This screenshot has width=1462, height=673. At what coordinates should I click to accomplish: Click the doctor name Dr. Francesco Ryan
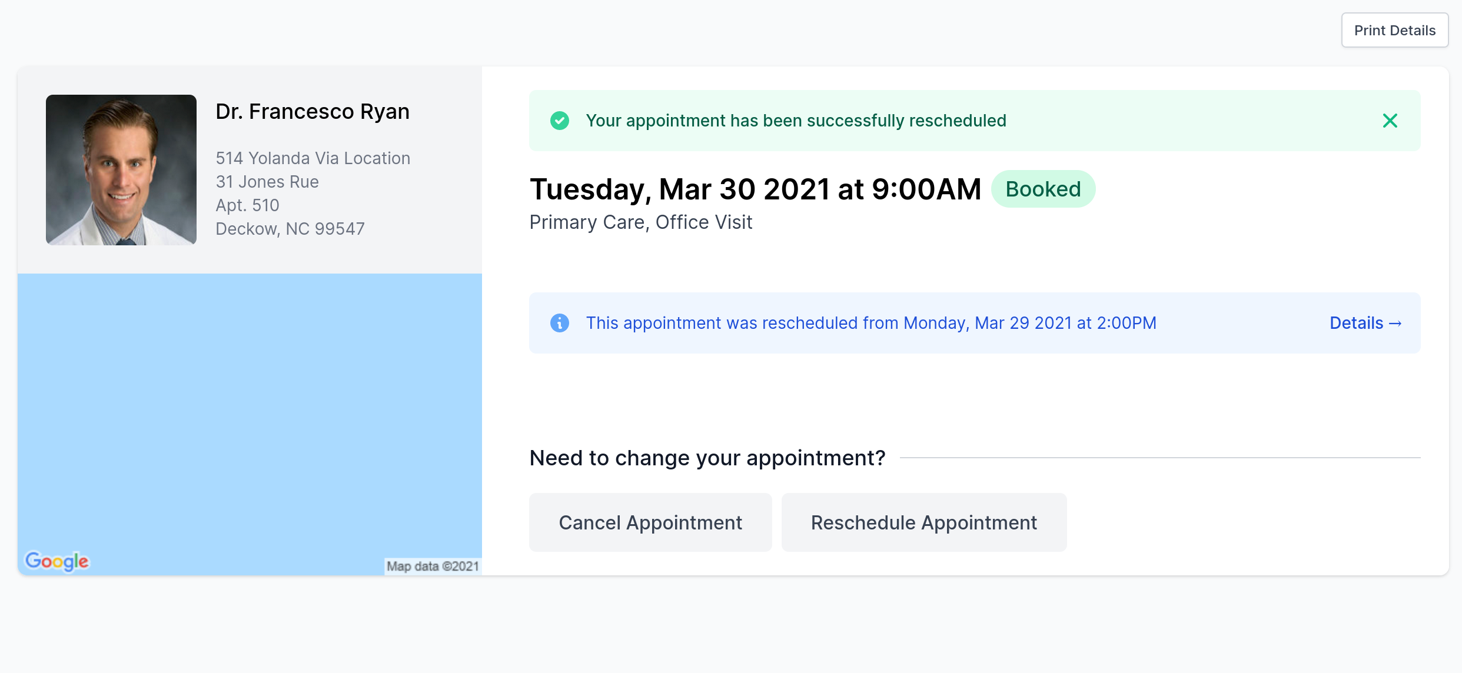point(313,111)
